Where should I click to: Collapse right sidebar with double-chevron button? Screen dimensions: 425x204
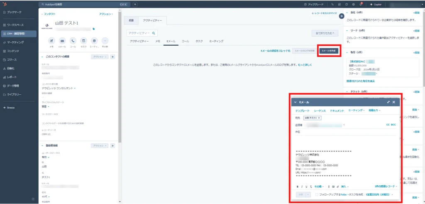342,16
